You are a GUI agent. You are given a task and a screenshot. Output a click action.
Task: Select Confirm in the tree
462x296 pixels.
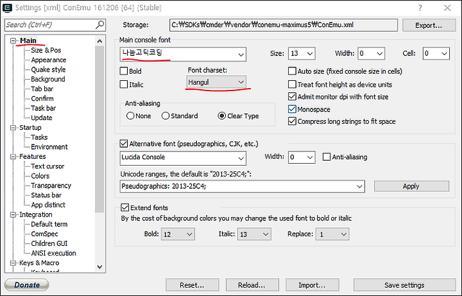click(42, 98)
